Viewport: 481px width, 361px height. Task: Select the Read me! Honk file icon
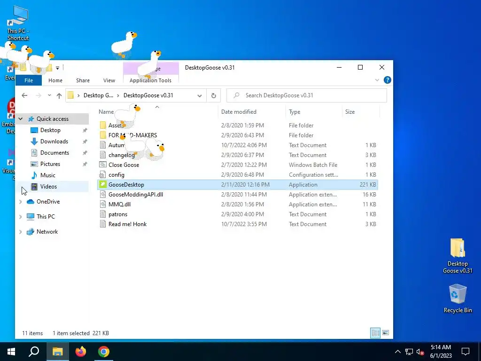103,224
